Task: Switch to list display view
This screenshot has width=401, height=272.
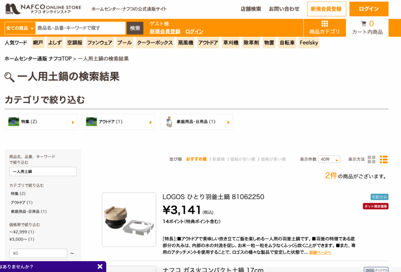Action: (x=384, y=159)
